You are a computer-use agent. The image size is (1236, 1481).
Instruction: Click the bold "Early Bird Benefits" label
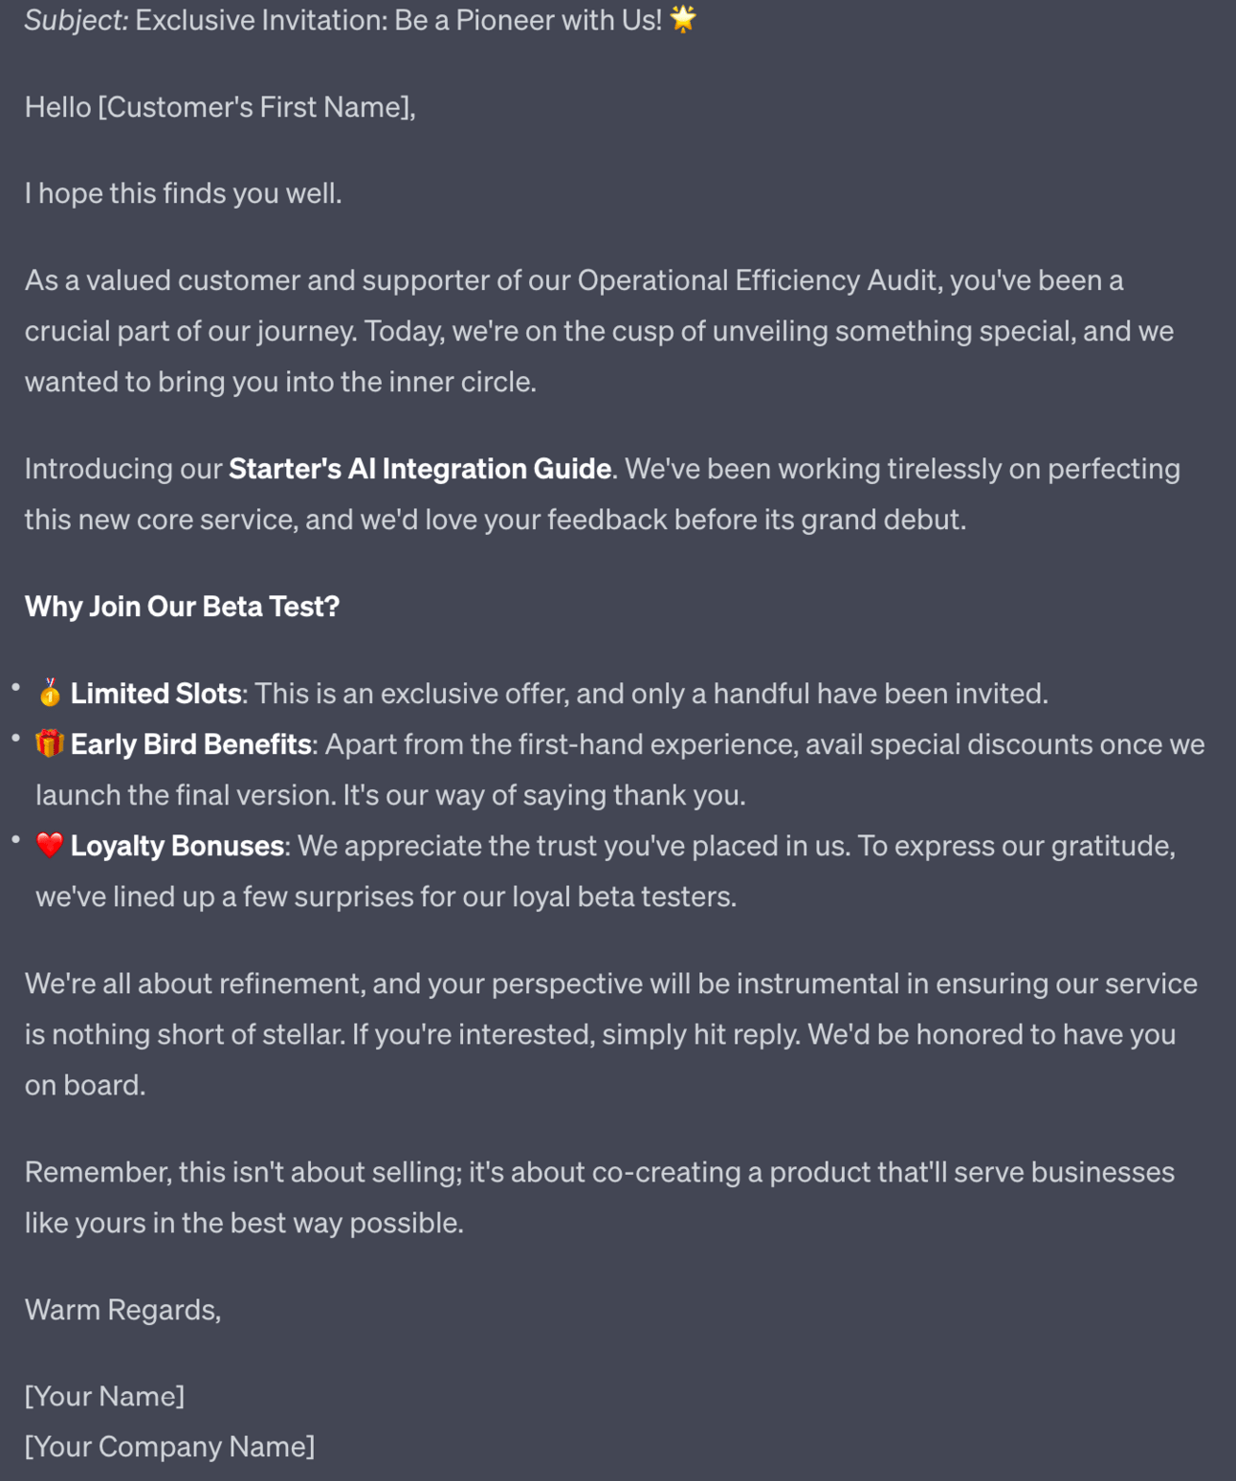[x=191, y=744]
